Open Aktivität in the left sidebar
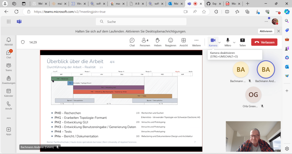Image resolution: width=292 pixels, height=154 pixels. pyautogui.click(x=9, y=42)
